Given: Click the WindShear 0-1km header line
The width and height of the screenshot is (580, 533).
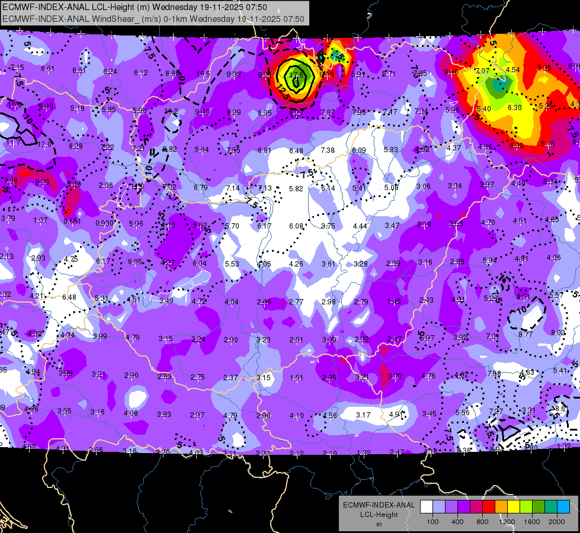Looking at the screenshot, I should 153,19.
